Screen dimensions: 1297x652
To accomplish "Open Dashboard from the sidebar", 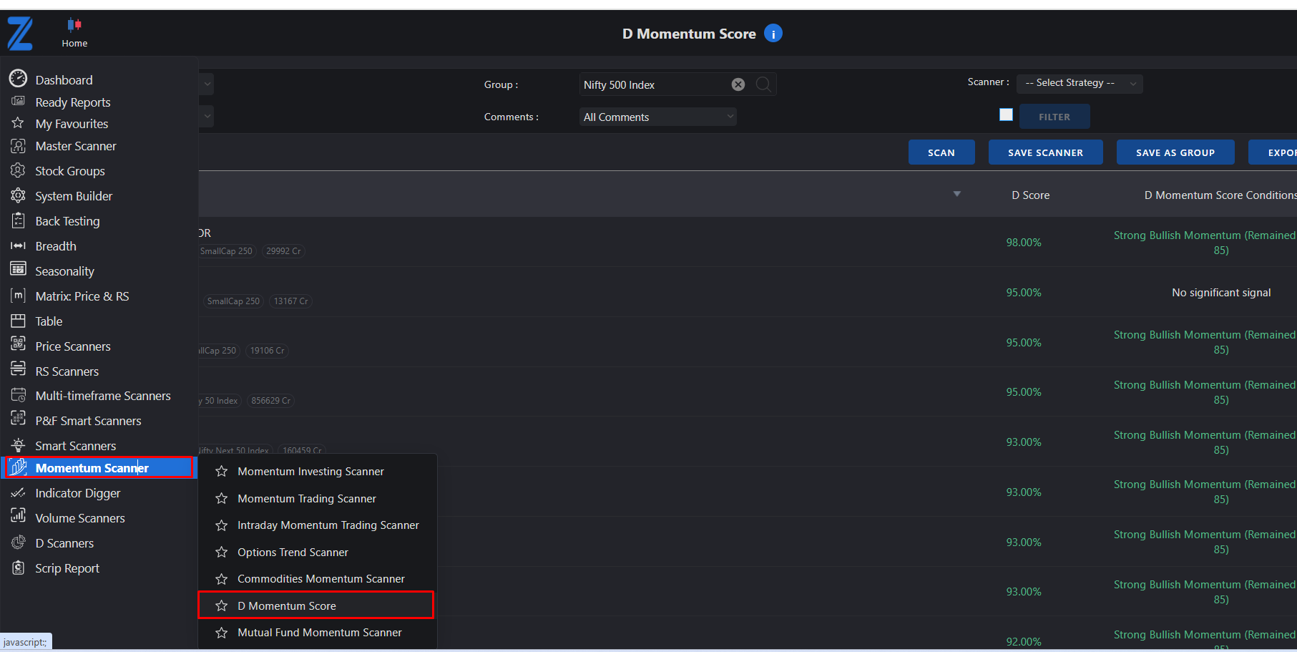I will [64, 80].
